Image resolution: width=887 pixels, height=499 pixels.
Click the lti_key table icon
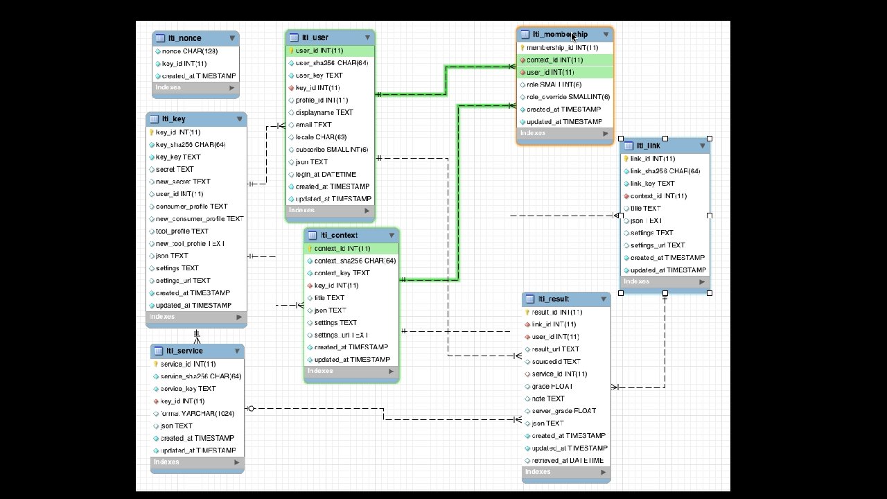(x=154, y=119)
